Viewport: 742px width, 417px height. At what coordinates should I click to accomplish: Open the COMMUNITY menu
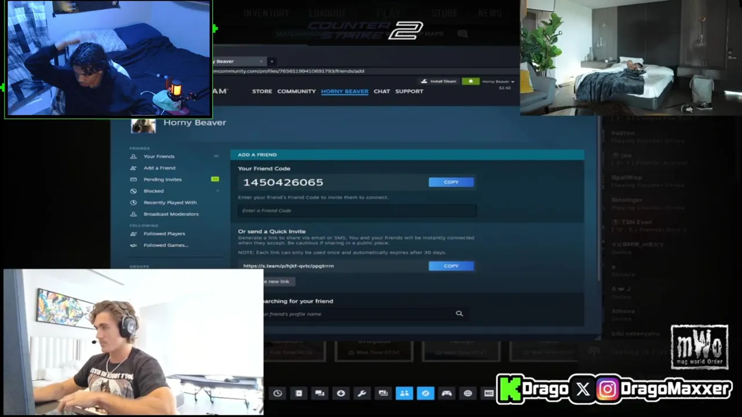296,92
